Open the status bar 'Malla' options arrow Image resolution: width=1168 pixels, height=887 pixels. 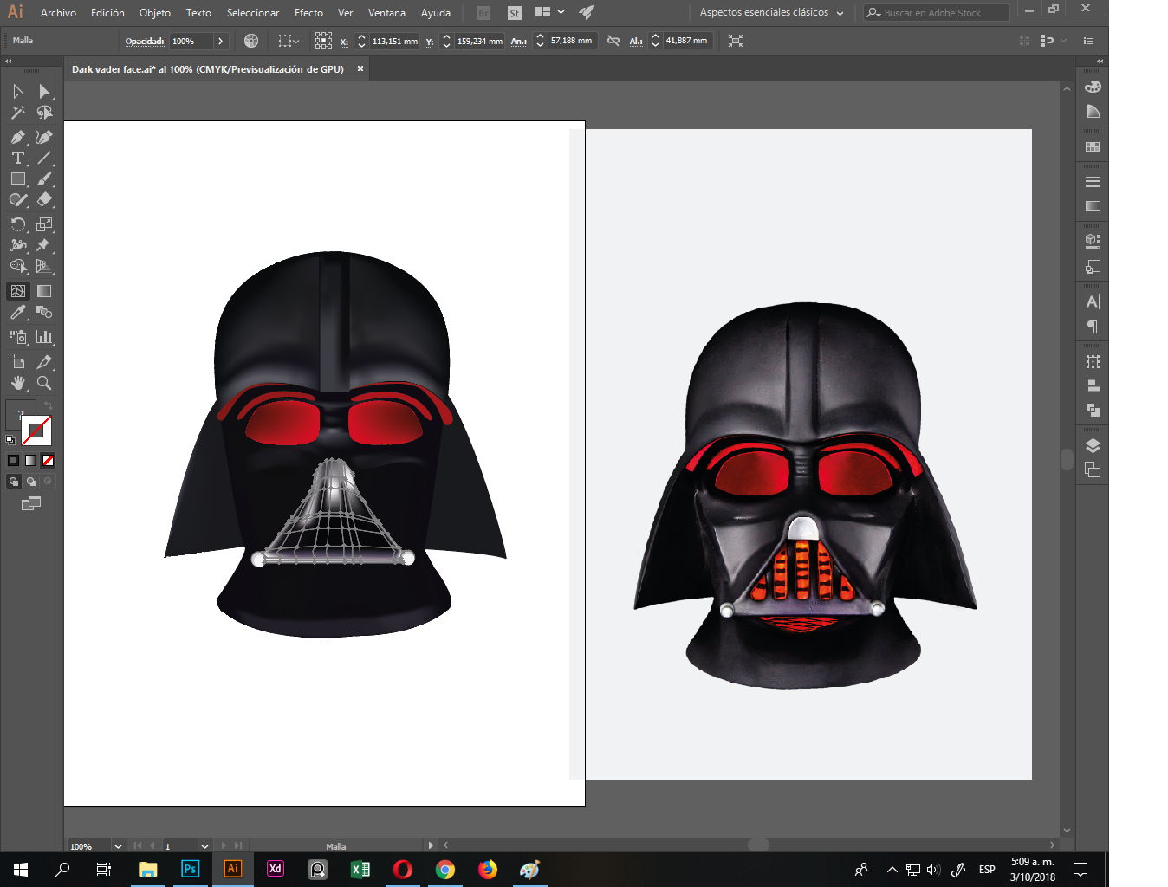point(431,845)
